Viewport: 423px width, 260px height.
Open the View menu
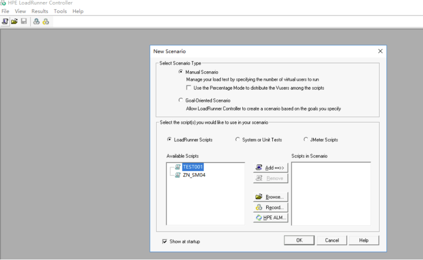20,11
